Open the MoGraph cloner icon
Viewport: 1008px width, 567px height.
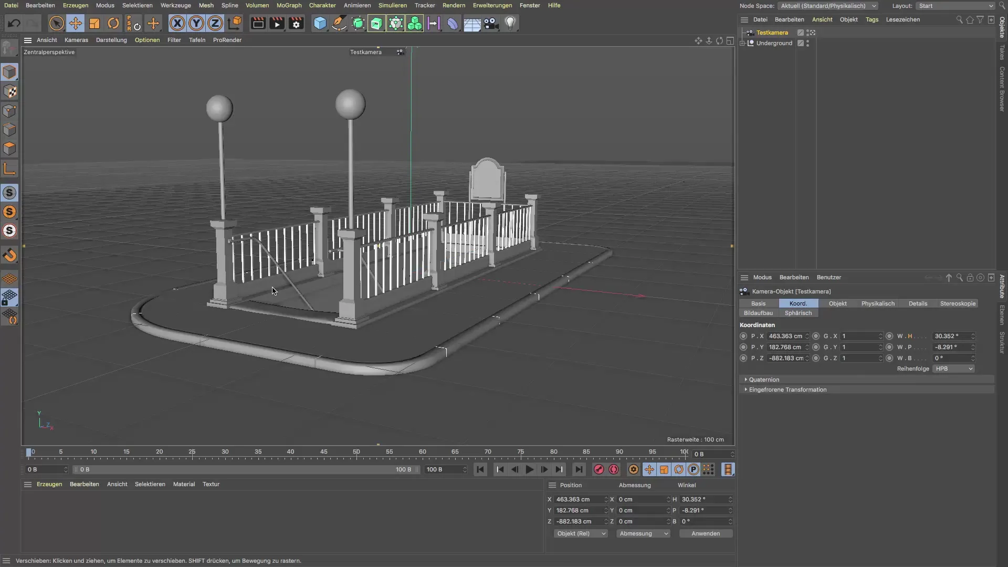(x=415, y=23)
